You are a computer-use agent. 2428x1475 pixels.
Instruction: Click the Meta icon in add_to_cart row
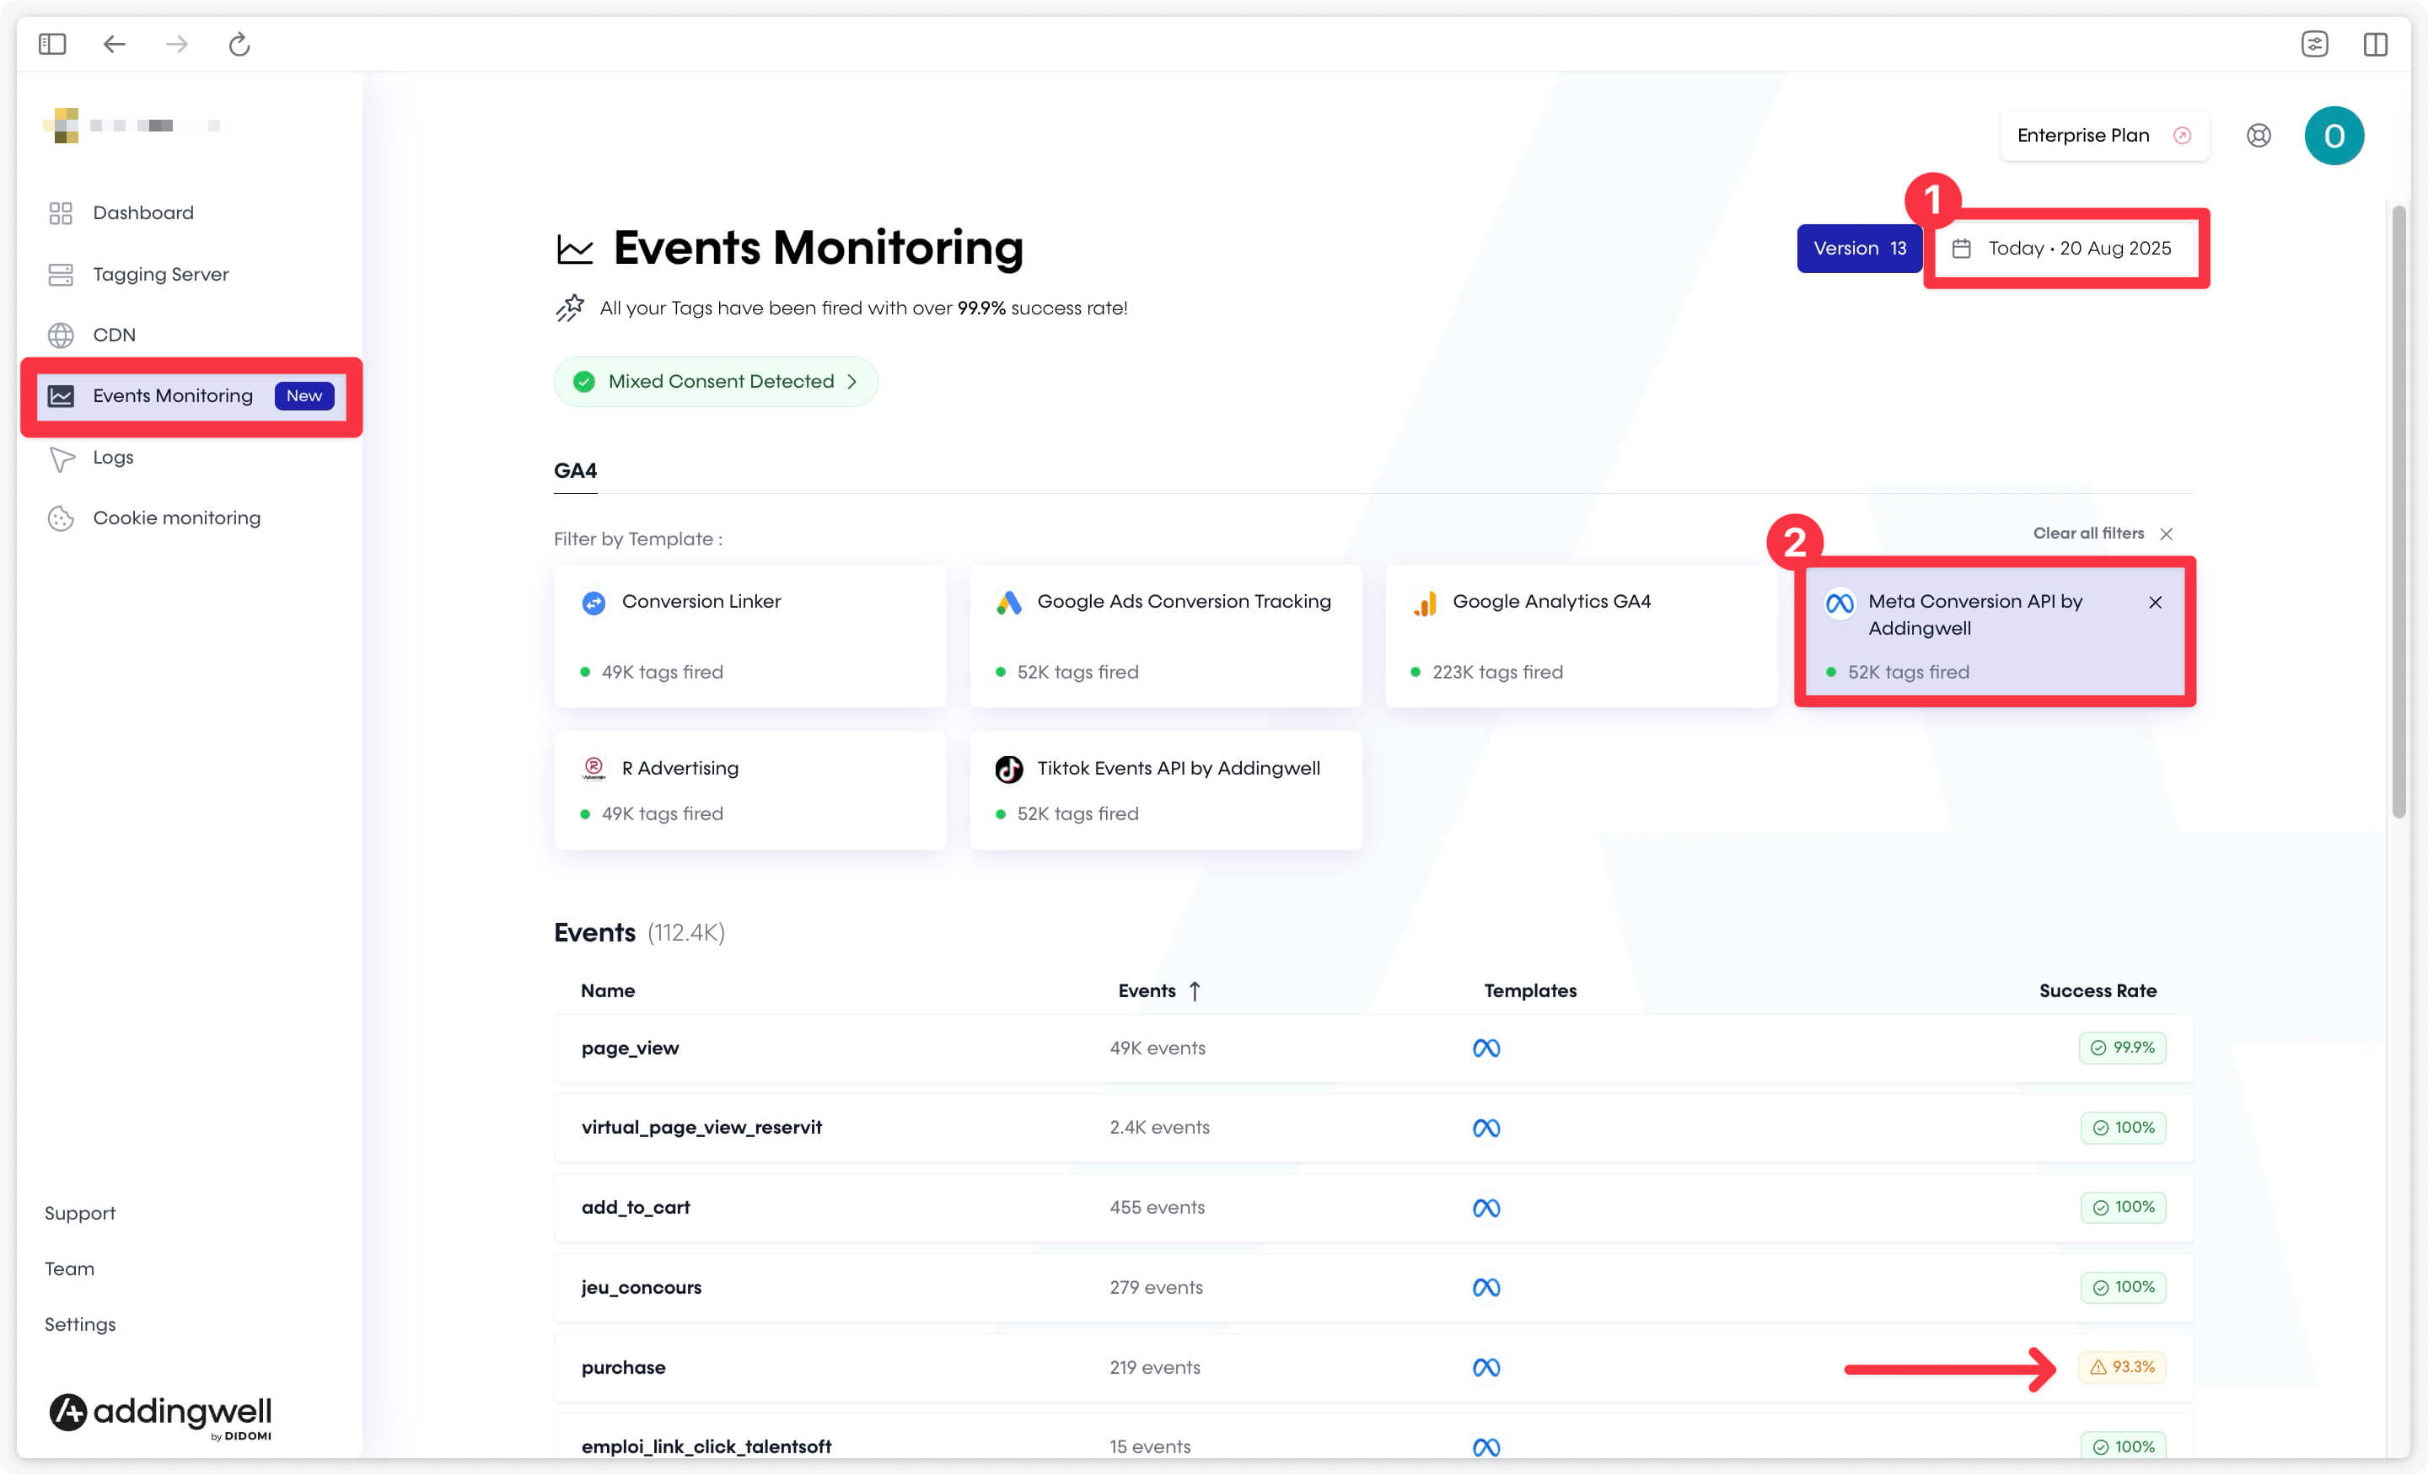click(x=1486, y=1207)
